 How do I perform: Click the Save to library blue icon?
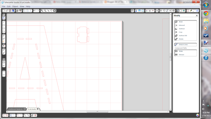tap(13, 11)
